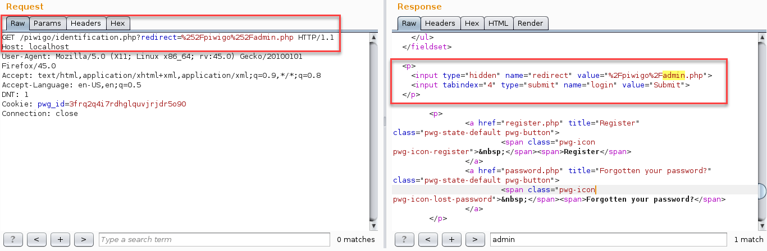Click the Response pane help button
767x251 pixels.
(x=404, y=239)
